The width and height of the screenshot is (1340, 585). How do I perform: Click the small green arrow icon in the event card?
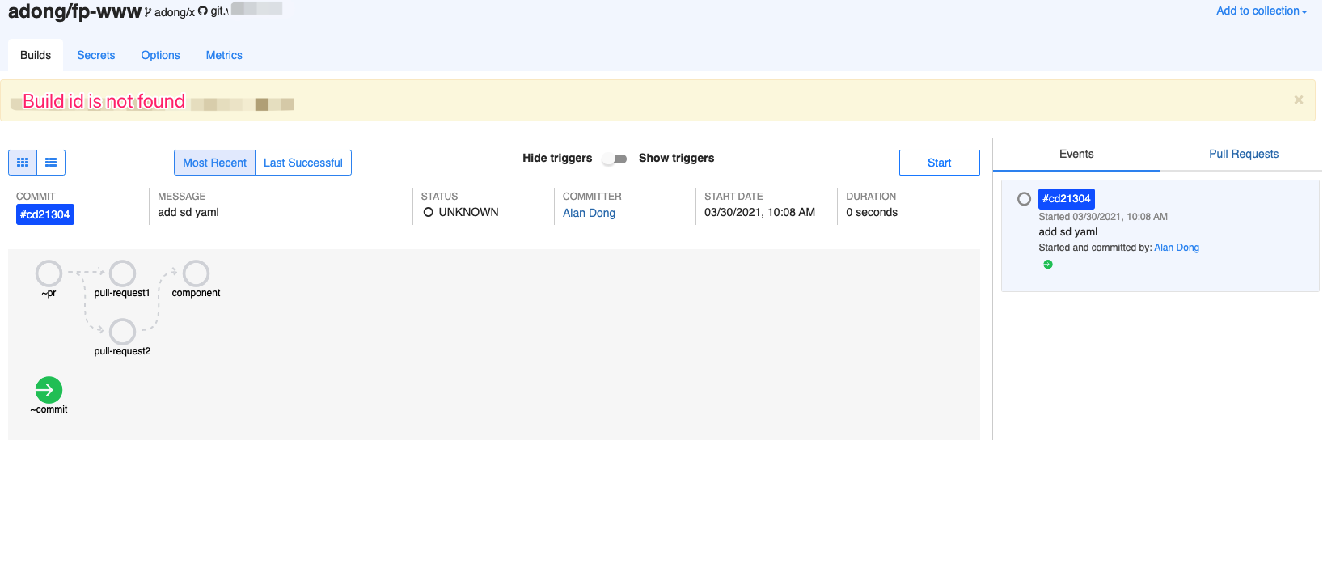(x=1047, y=265)
